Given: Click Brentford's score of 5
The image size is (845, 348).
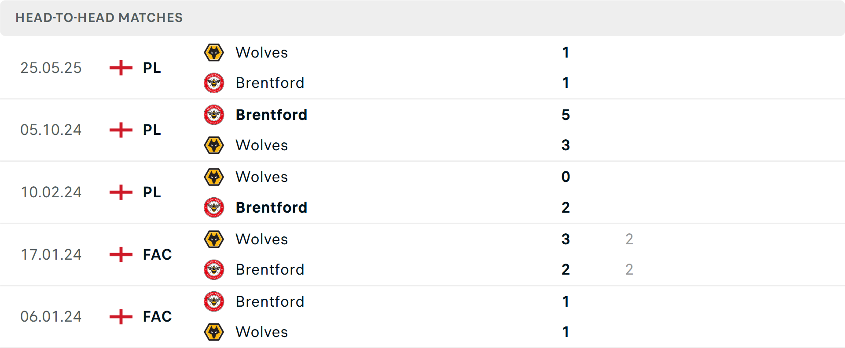Looking at the screenshot, I should 566,115.
